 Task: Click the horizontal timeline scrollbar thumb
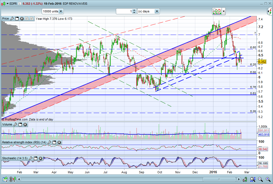click(x=219, y=179)
